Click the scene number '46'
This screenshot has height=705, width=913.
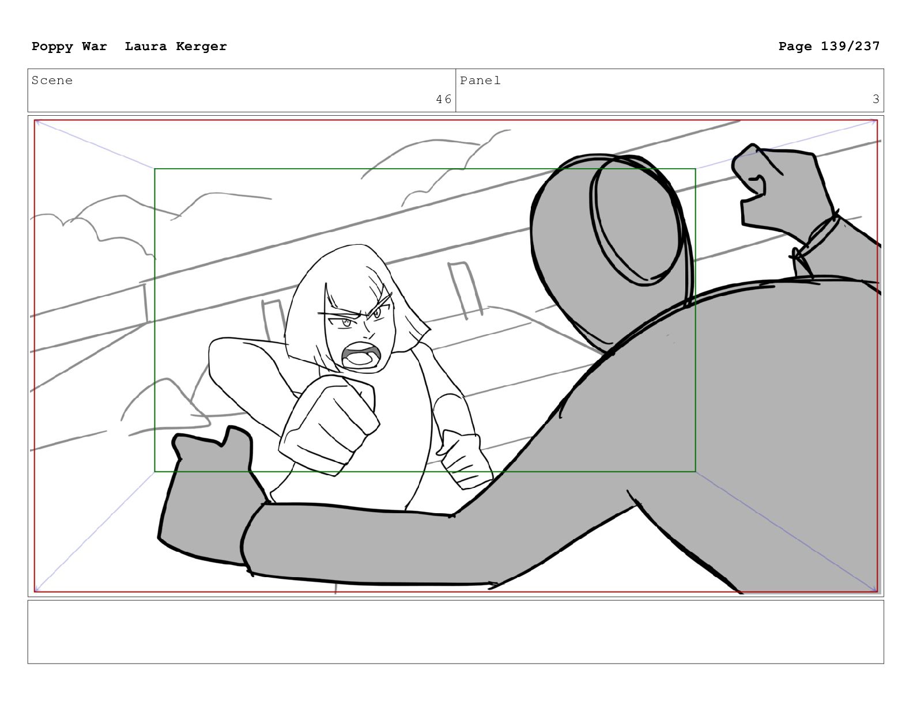pos(444,99)
